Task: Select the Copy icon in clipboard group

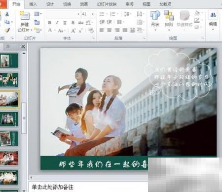Action: click(7, 22)
